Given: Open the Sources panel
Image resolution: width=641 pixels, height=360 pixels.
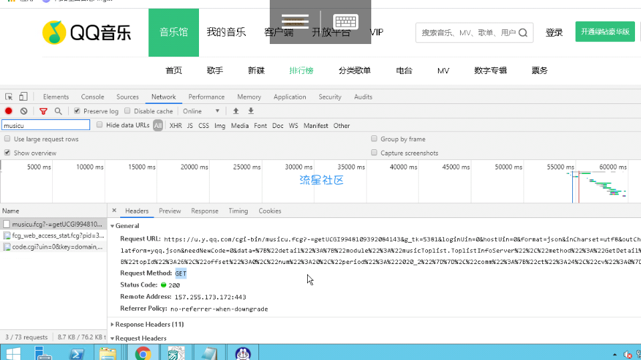Looking at the screenshot, I should (x=128, y=97).
